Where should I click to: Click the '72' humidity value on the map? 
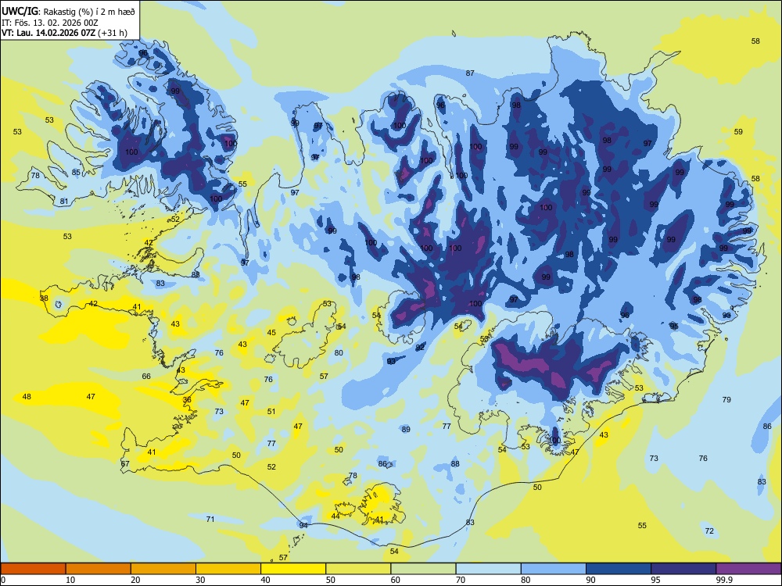tap(710, 531)
